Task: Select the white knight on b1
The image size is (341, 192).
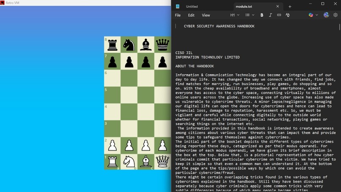Action: (x=129, y=162)
